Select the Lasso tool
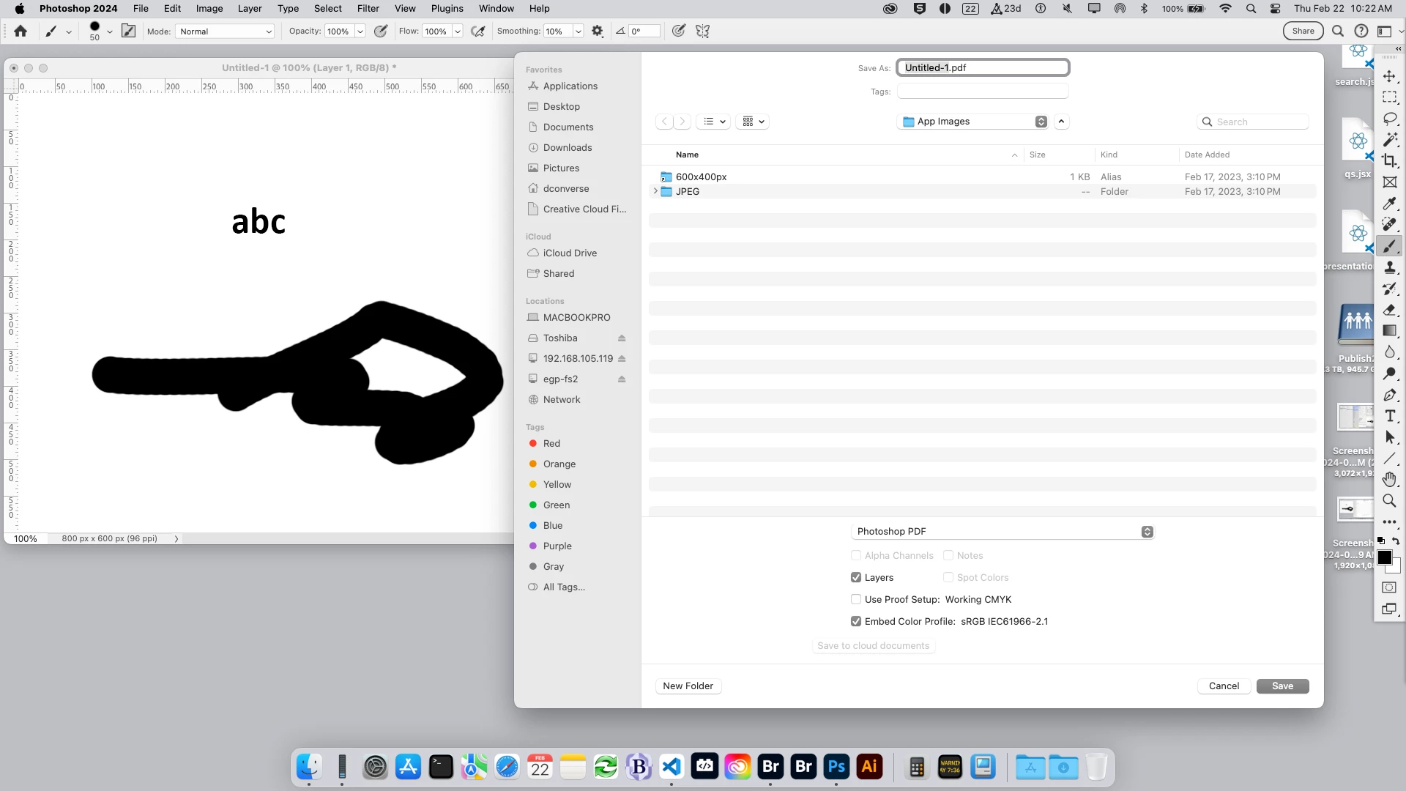 pos(1389,119)
